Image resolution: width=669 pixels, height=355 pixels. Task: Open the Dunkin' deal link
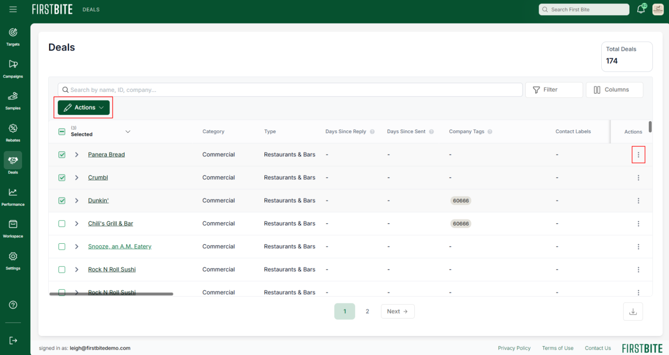(98, 201)
